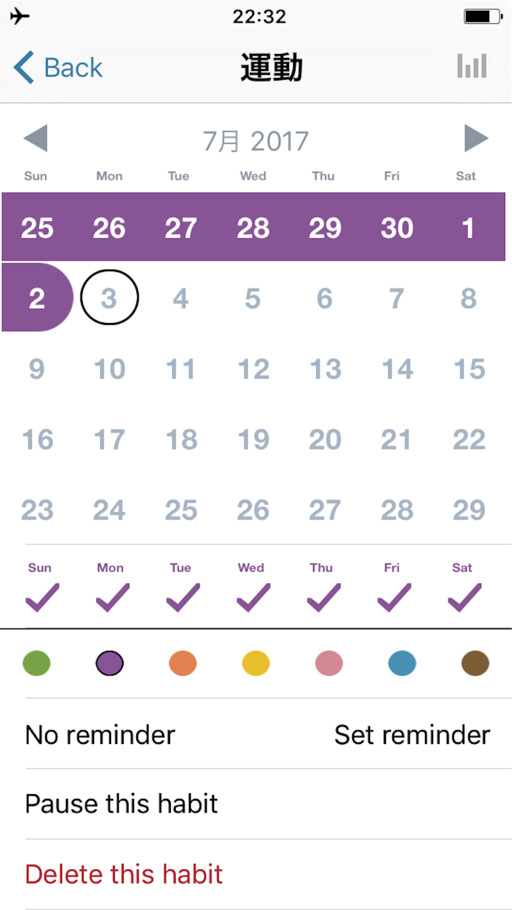512x910 pixels.
Task: Disable the Friday weekday checkmark
Action: [394, 598]
